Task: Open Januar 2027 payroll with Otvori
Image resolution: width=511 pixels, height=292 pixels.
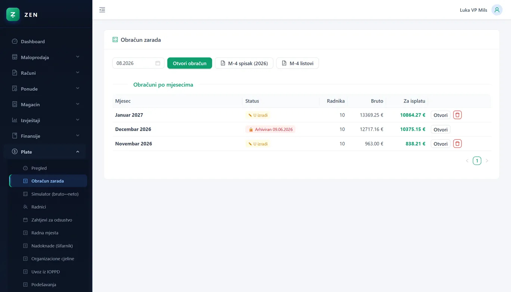Action: (x=440, y=115)
